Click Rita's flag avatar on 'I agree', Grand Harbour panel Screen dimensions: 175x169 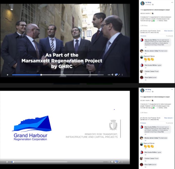click(x=142, y=152)
